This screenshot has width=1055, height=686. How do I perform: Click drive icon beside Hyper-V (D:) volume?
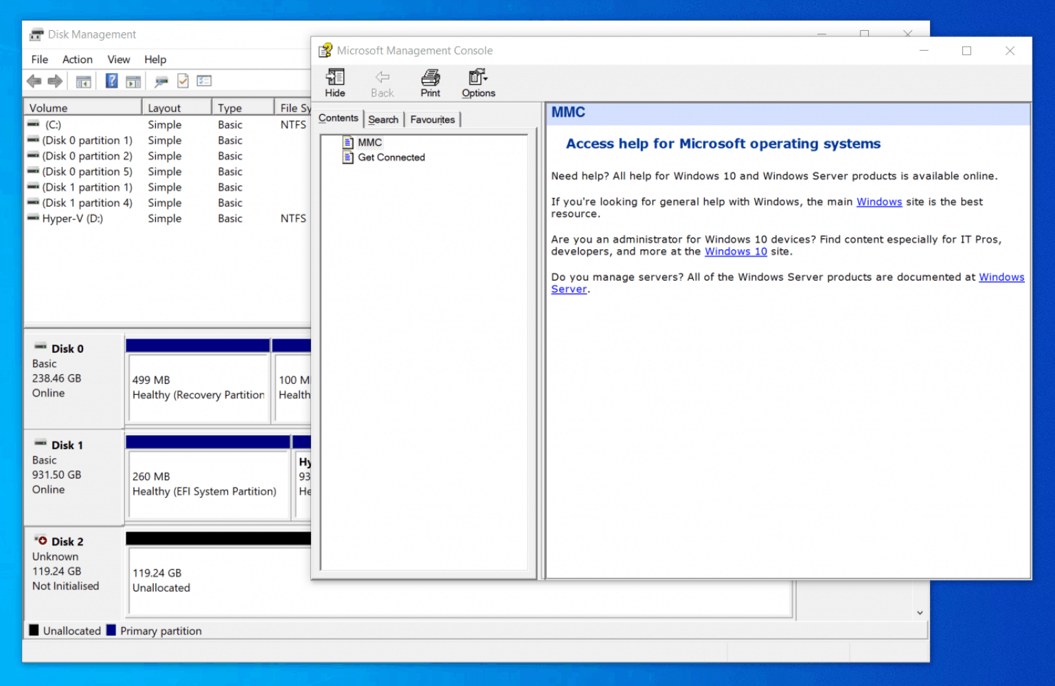[x=33, y=218]
